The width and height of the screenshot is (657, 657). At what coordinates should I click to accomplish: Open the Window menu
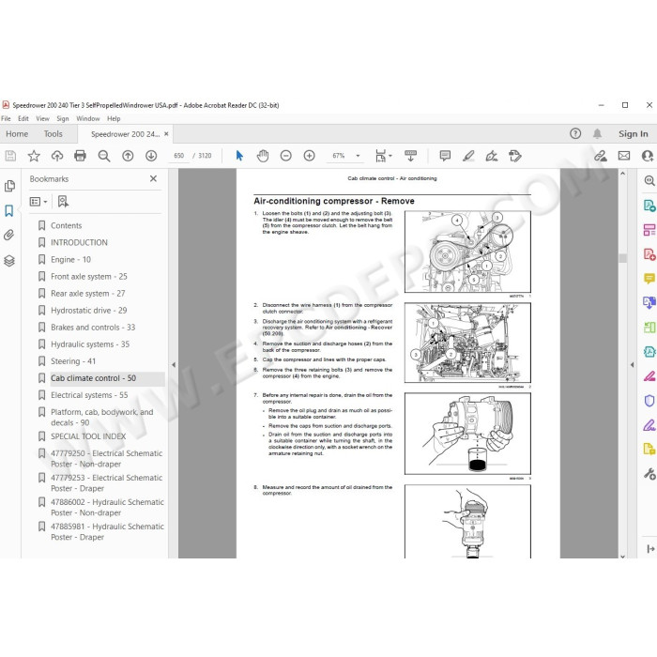[88, 118]
